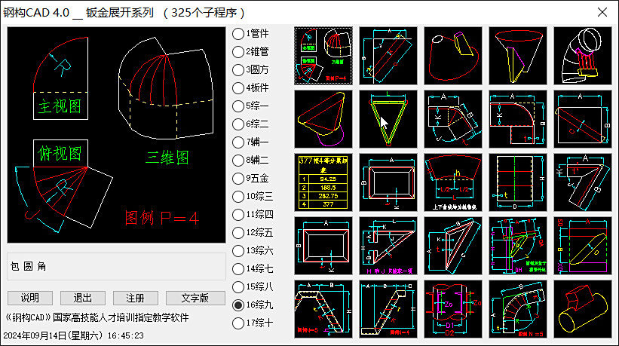Click the red cone with yellow box thumbnail
The image size is (619, 346).
(x=452, y=56)
